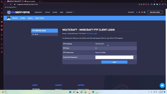Open weather widget on taskbar

tap(5, 92)
